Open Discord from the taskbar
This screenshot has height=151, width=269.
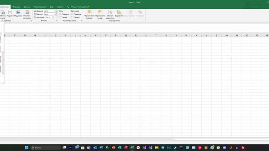click(x=224, y=148)
